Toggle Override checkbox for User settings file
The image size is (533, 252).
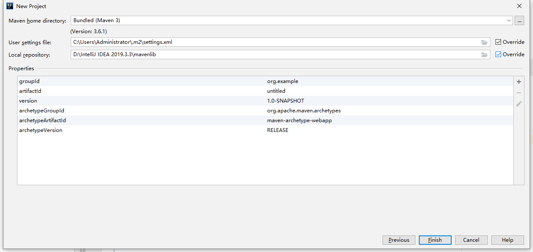click(498, 42)
